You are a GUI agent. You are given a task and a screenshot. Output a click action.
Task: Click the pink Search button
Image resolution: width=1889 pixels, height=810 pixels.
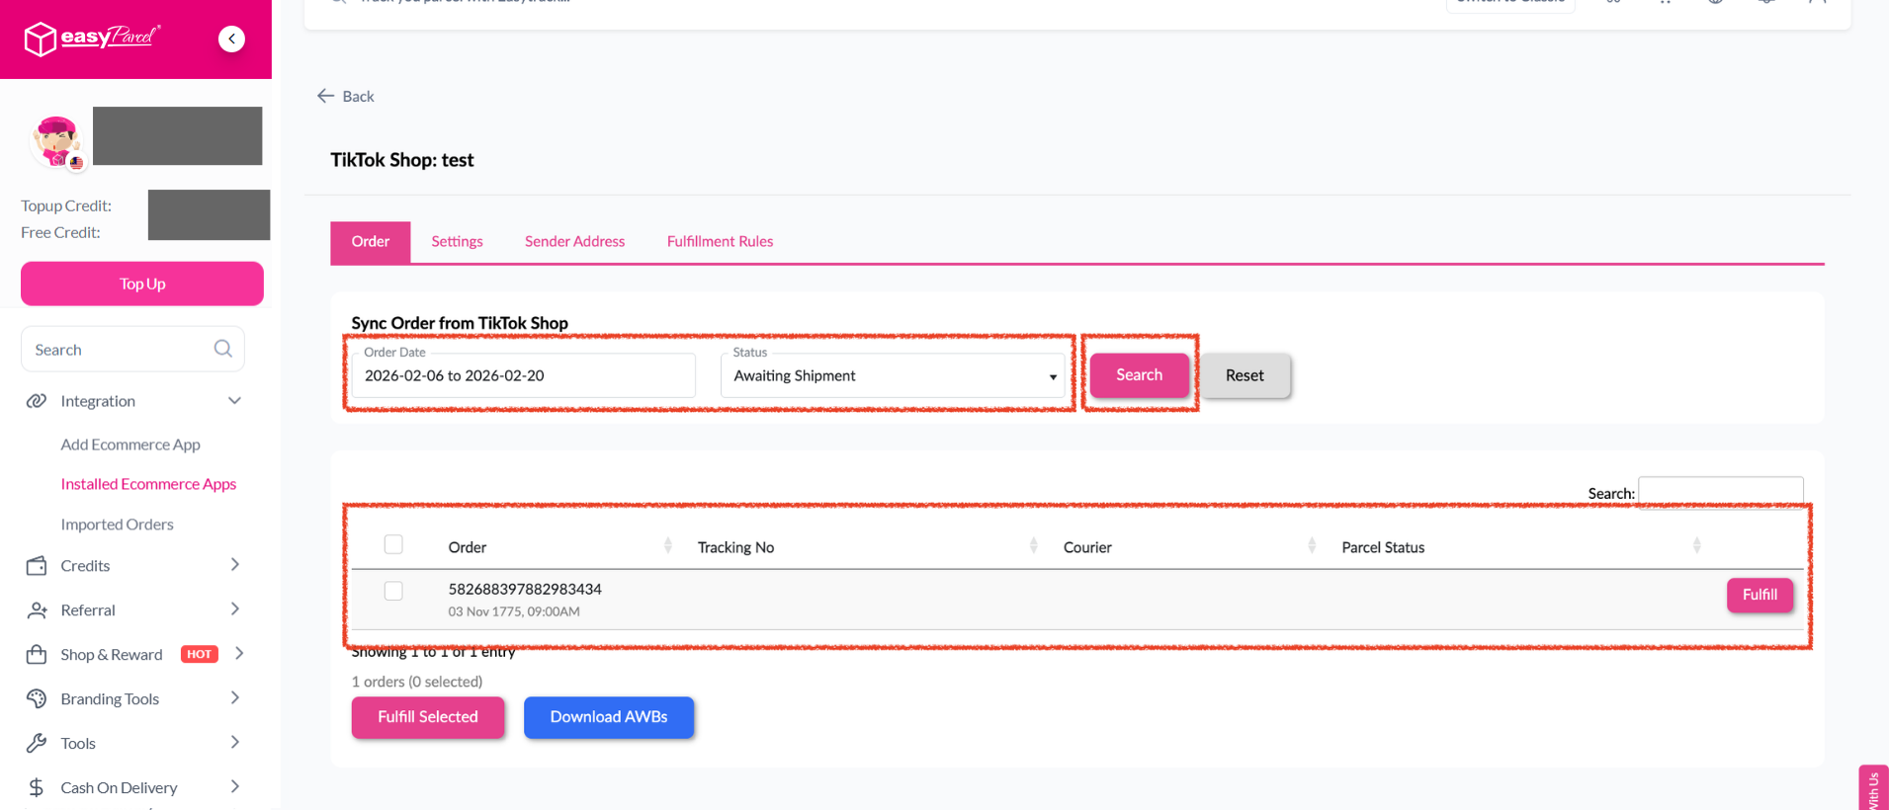click(1140, 375)
